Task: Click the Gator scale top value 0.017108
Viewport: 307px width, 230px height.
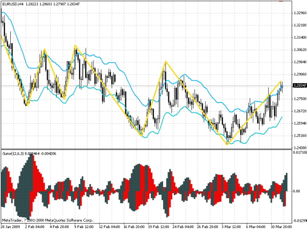Action: (300, 152)
